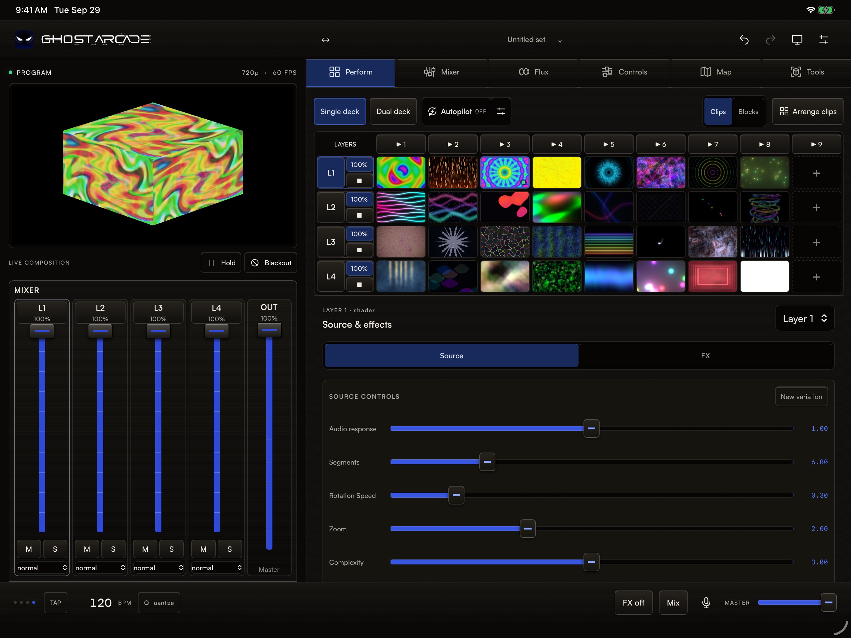Open L3 layer opacity 100% field

[359, 234]
